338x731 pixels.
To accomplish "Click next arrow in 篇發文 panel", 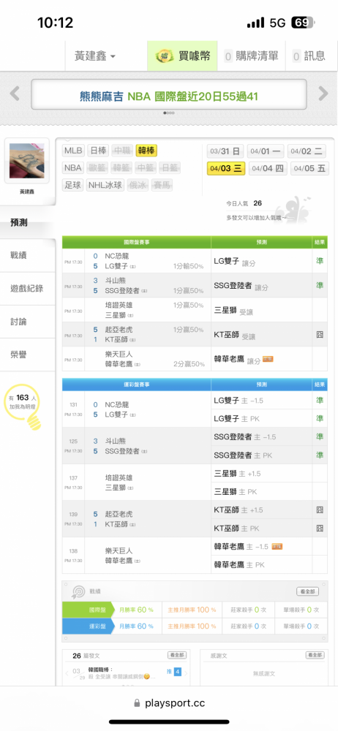I will point(186,673).
